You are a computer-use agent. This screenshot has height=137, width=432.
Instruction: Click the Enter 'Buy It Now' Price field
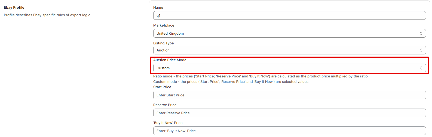pos(289,131)
